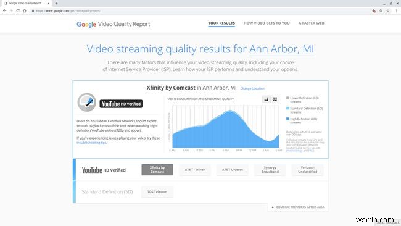Open HOW VIDEO GETS TO YOU tab
Screen dimensions: 401x226
(x=267, y=23)
